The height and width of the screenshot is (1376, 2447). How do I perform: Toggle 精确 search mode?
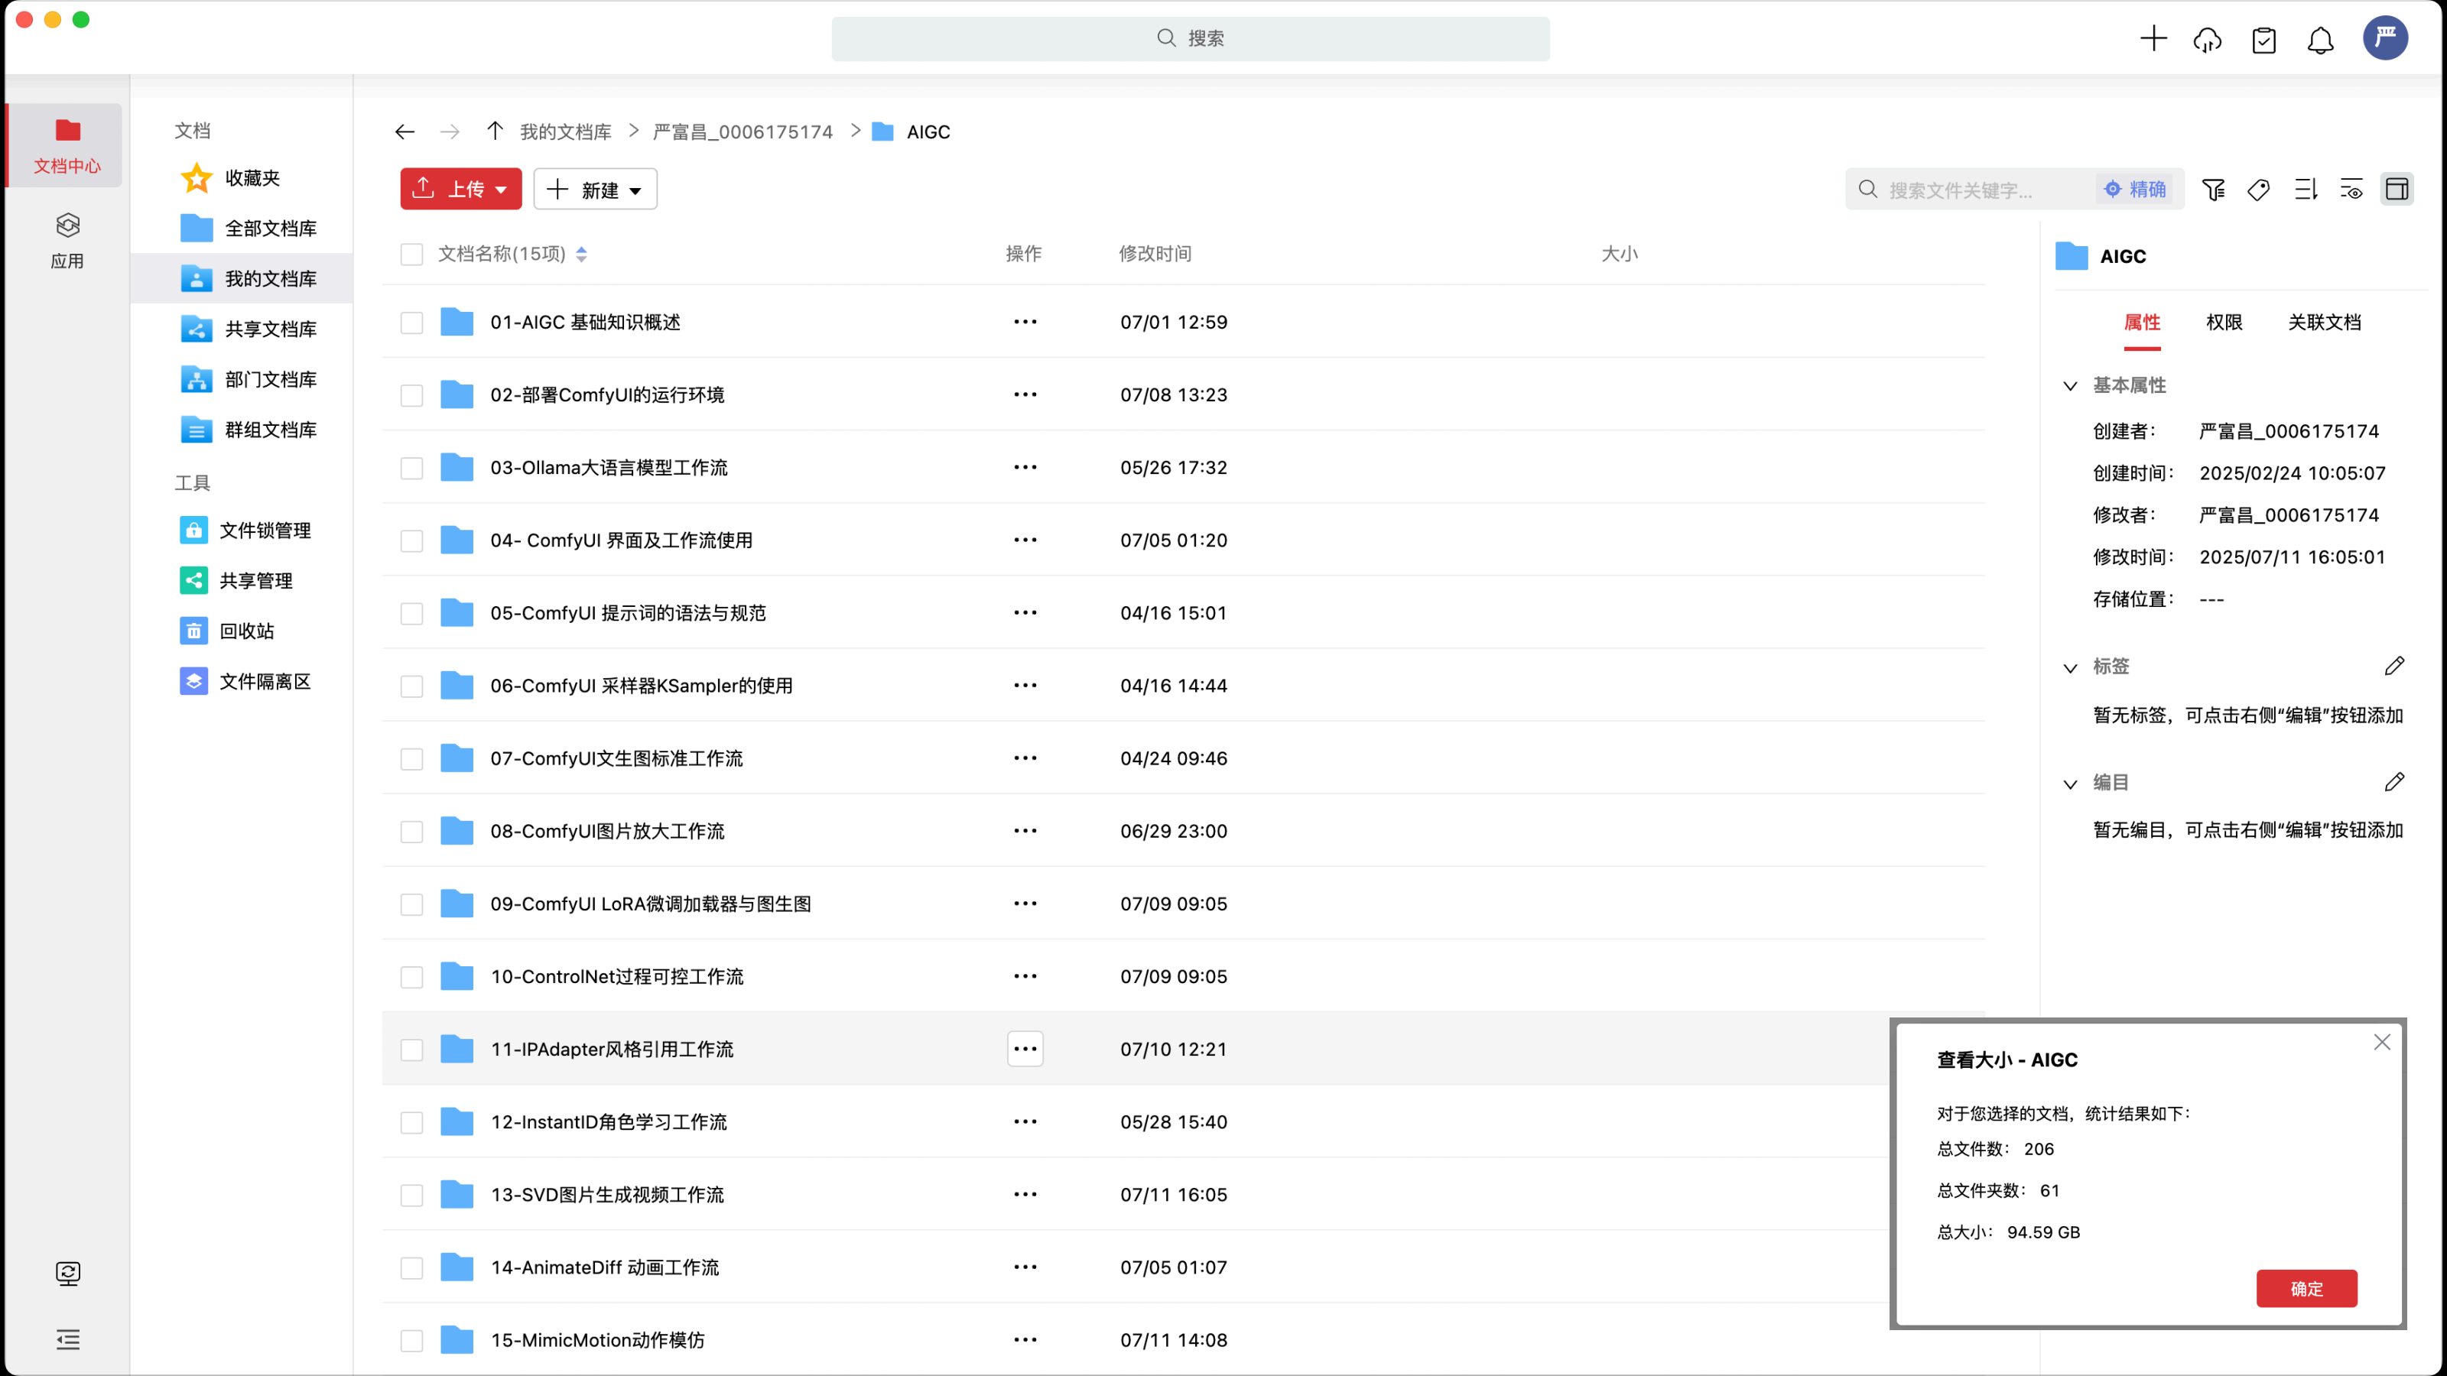[2136, 189]
